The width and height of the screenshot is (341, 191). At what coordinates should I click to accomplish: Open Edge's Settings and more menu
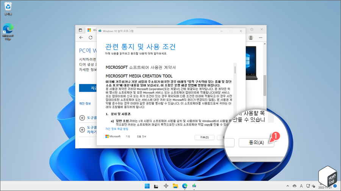tap(261, 38)
